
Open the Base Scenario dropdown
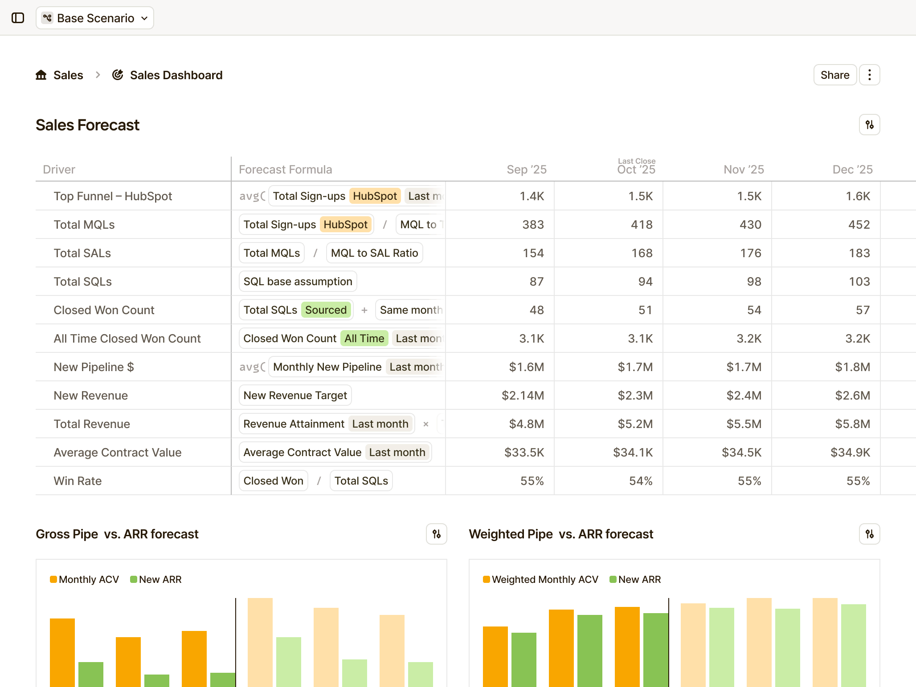point(144,18)
